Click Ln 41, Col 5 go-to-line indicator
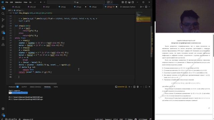214x120 pixels. pos(99,119)
